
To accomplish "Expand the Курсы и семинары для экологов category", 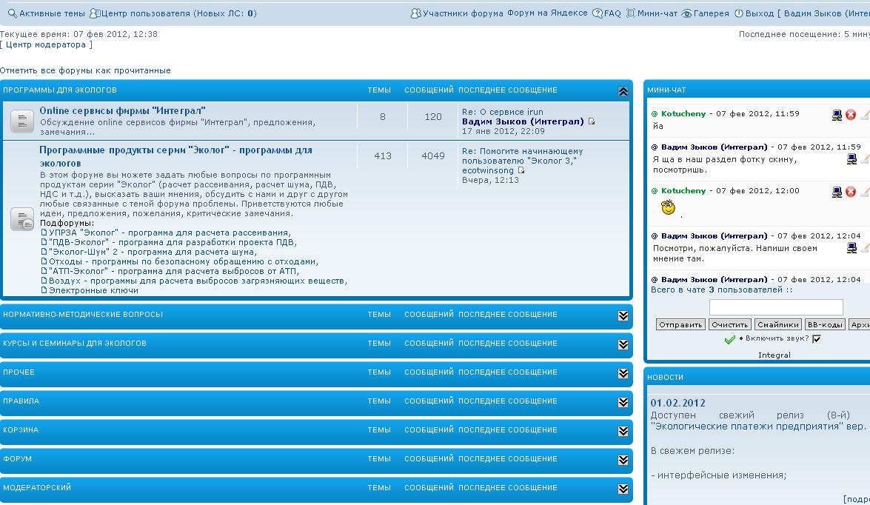I will pos(623,344).
